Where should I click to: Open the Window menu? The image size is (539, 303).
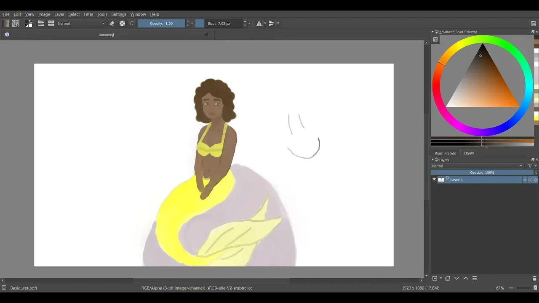point(138,14)
